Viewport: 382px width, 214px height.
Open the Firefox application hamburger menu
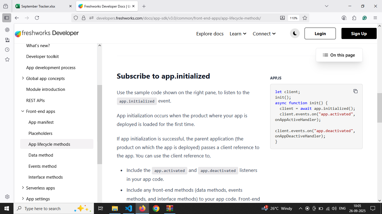click(375, 18)
